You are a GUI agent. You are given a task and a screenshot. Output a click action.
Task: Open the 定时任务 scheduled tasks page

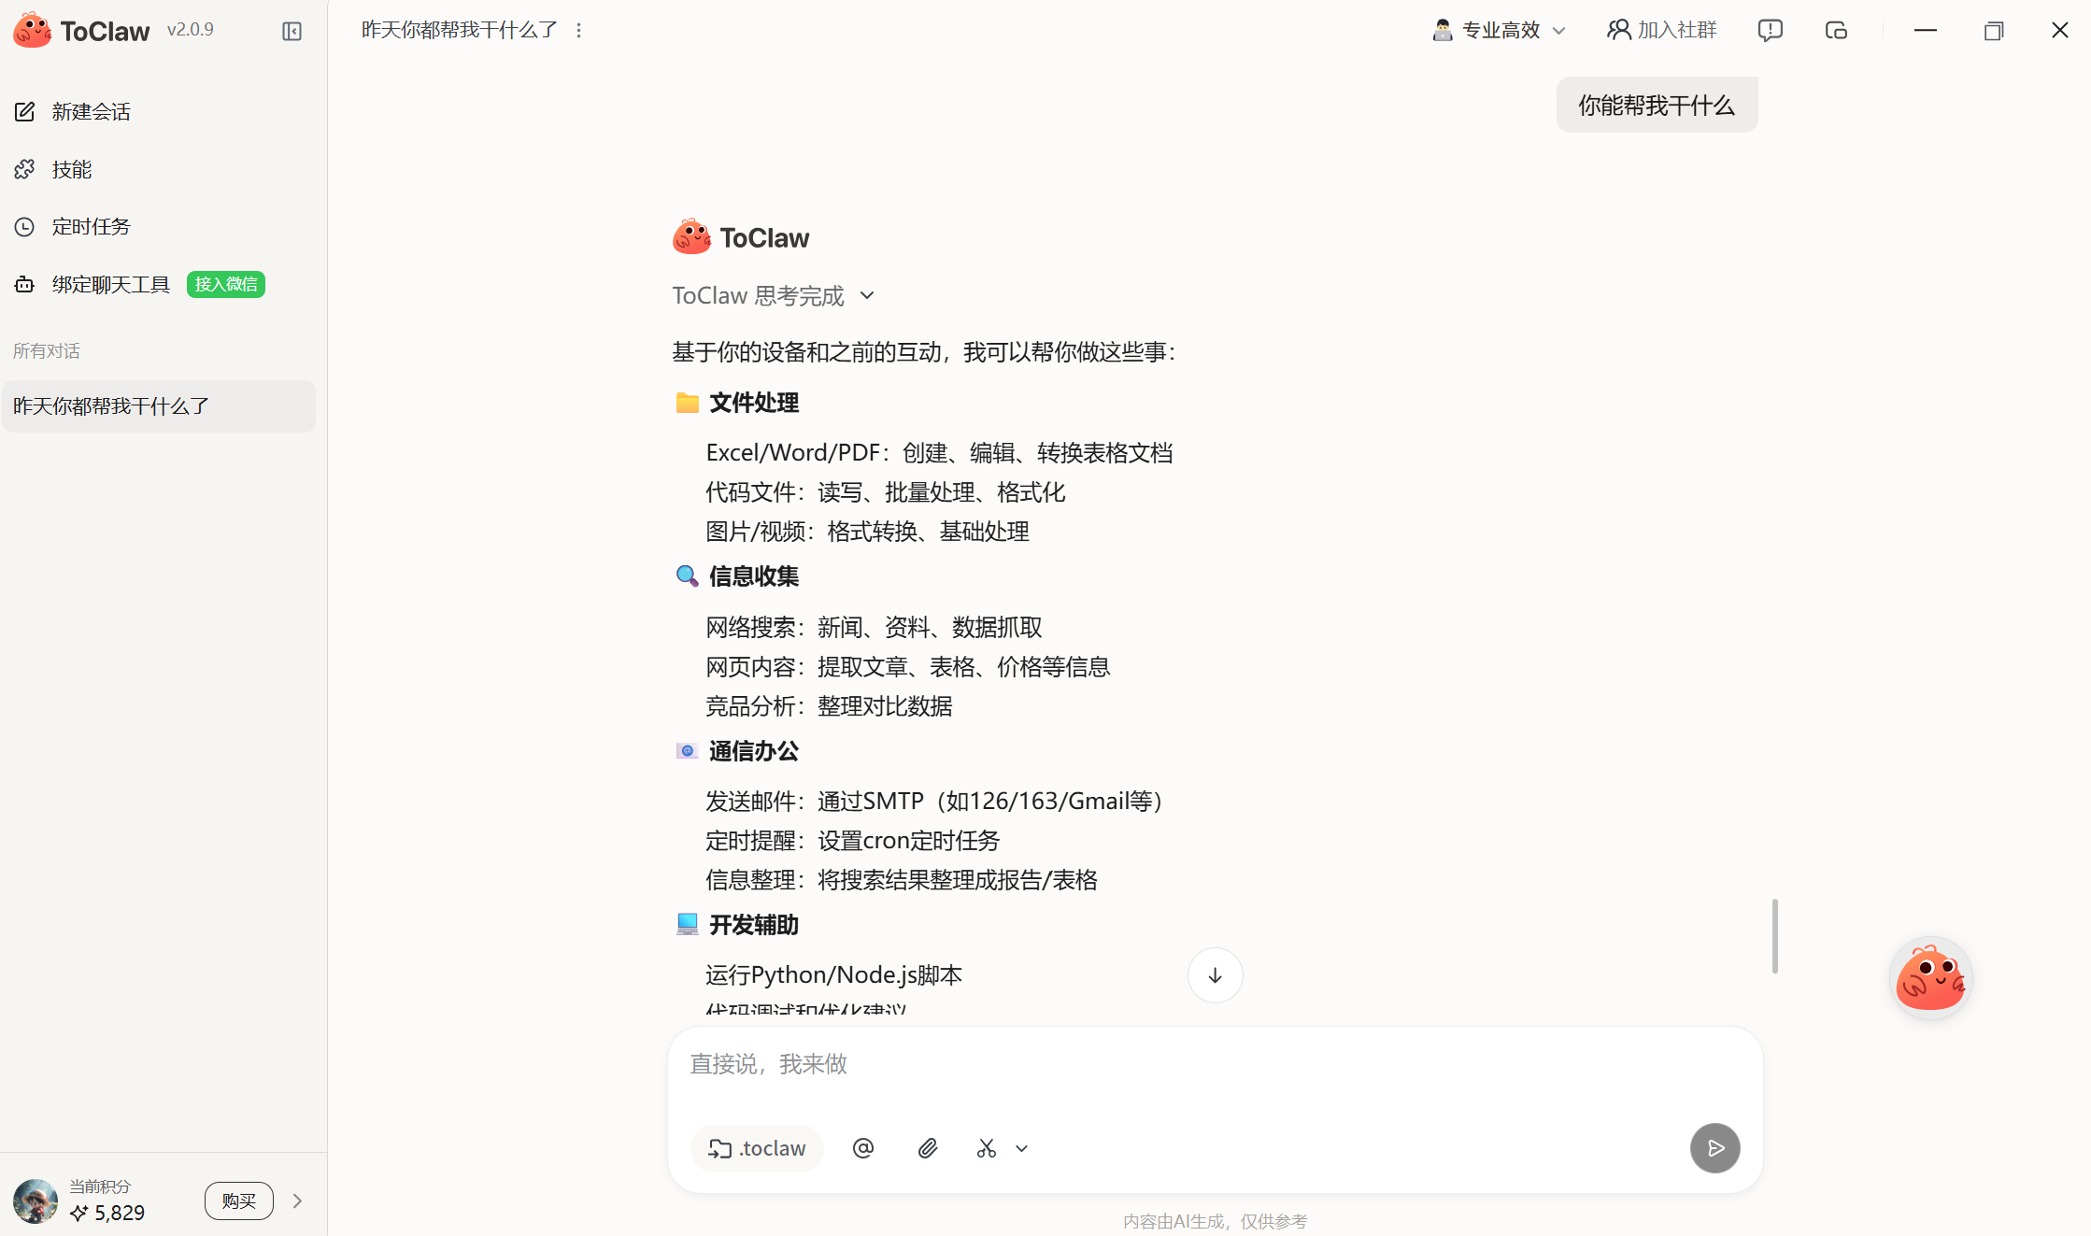[x=91, y=227]
